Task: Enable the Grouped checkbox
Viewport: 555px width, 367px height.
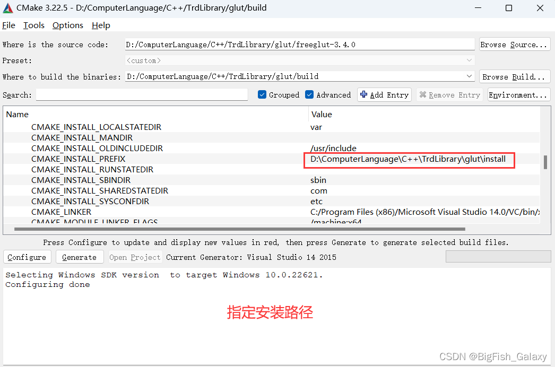Action: [x=262, y=94]
